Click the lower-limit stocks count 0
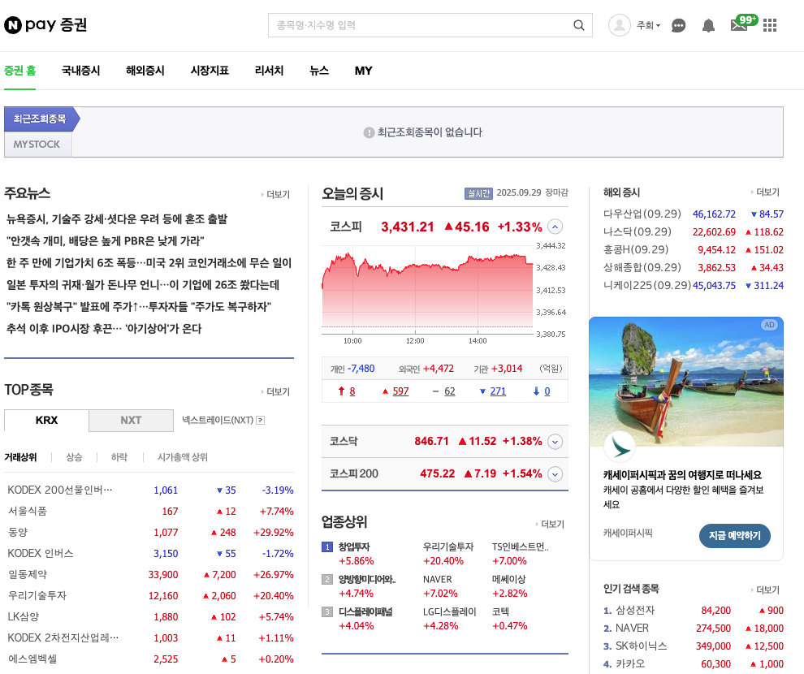804x674 pixels. coord(547,391)
